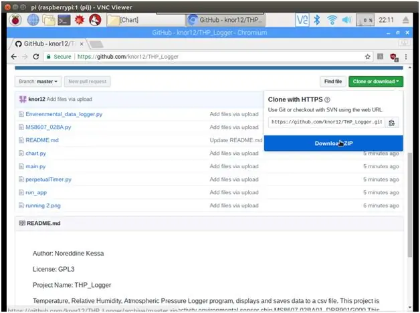Click the file icon beside chart.py
The image size is (420, 313).
click(21, 153)
